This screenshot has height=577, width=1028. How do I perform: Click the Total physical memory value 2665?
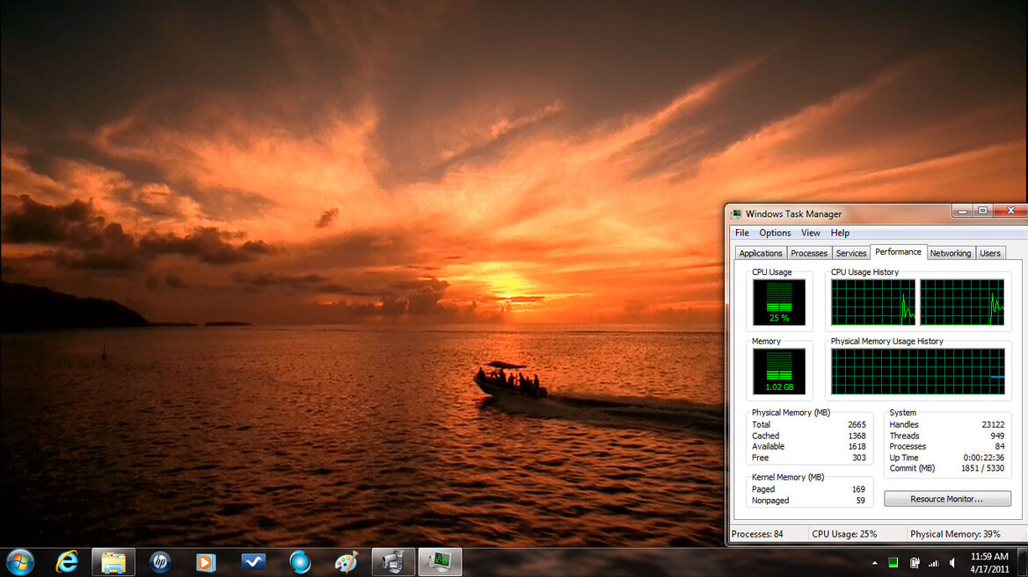(x=857, y=424)
